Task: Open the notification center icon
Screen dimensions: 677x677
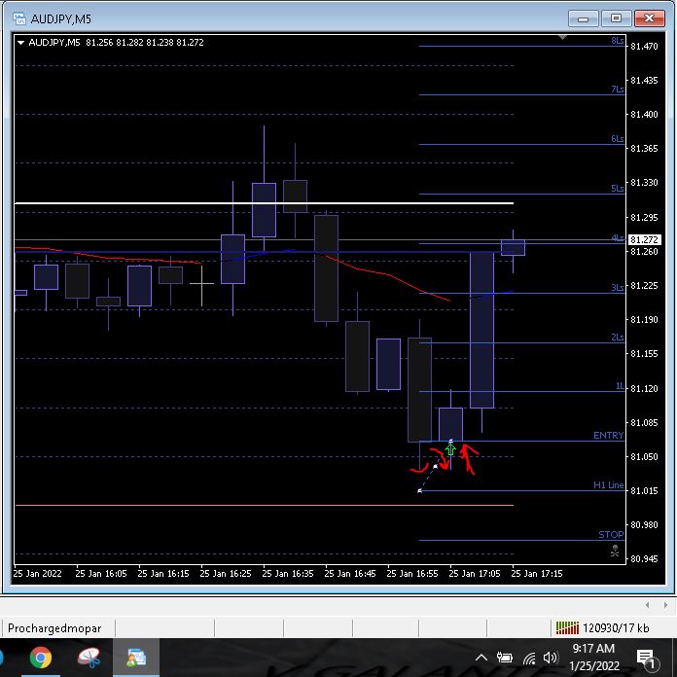Action: (646, 659)
